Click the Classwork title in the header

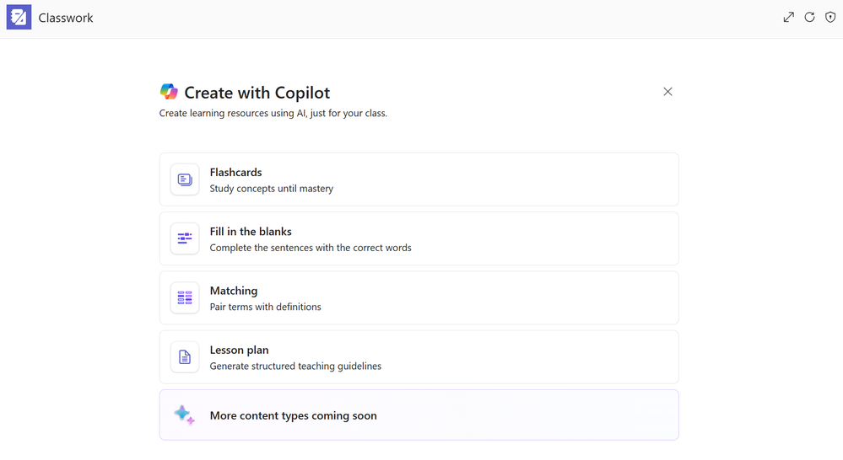click(66, 18)
